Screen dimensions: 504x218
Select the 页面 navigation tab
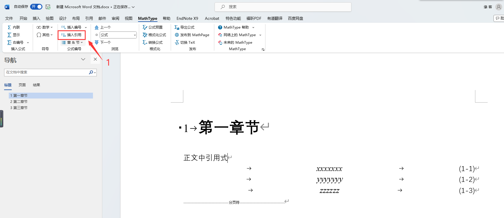tap(22, 85)
